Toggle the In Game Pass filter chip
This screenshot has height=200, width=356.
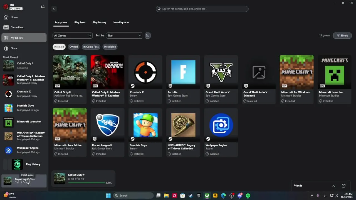click(91, 47)
